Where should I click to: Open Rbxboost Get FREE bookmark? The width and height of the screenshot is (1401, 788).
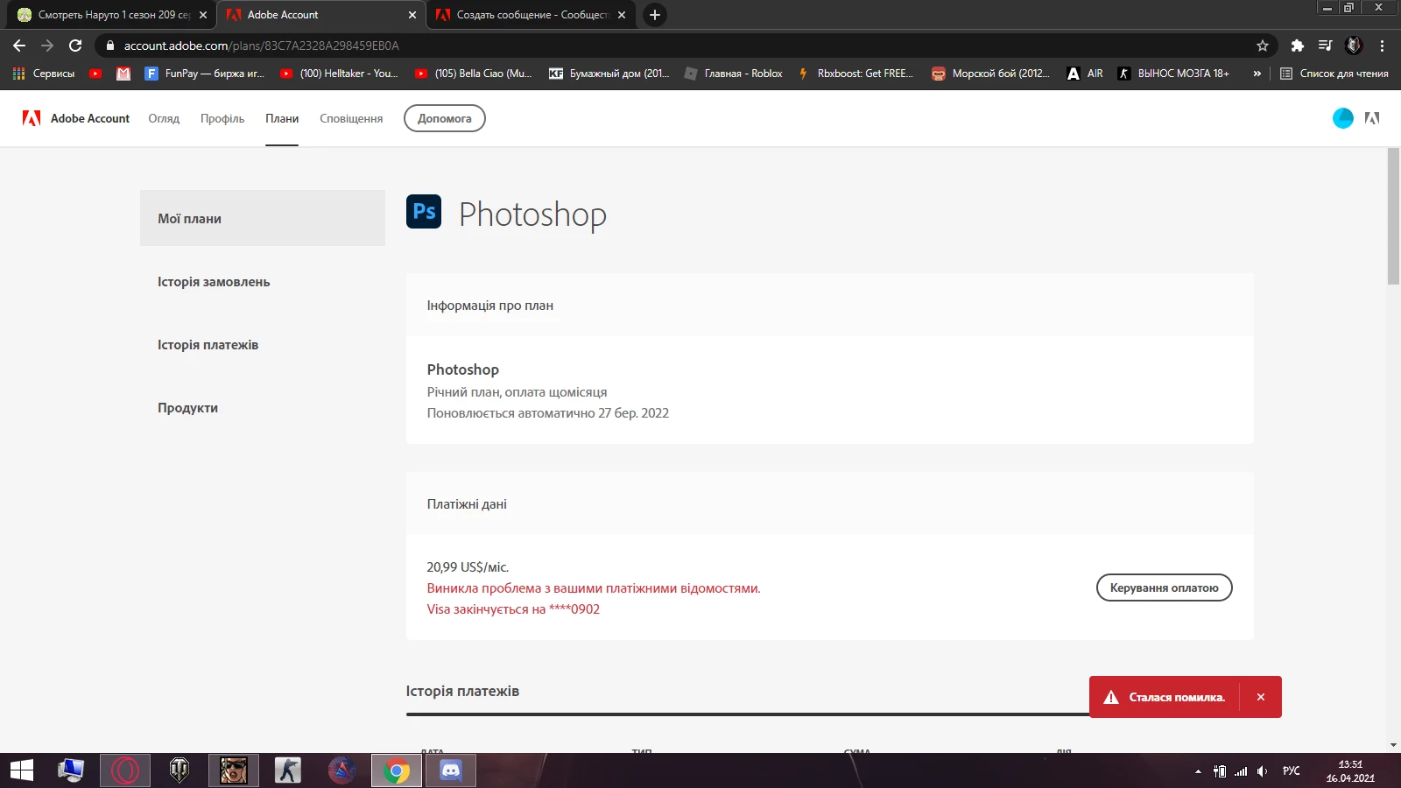[855, 74]
